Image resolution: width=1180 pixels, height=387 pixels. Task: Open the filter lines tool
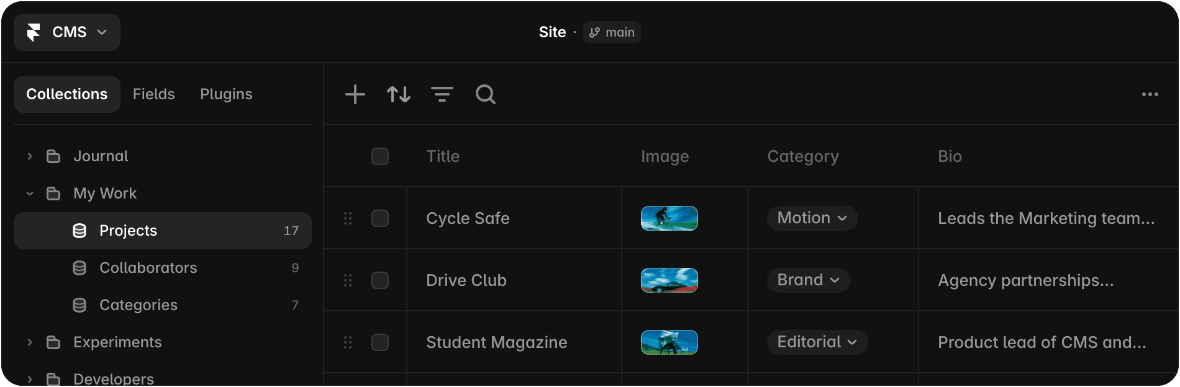tap(442, 94)
